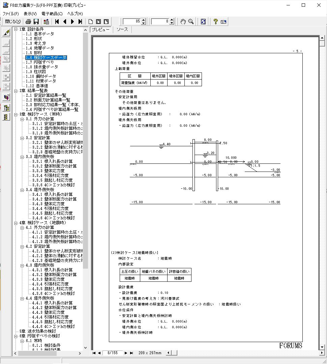Click the yellow tree structure icon in sidebar
The width and height of the screenshot is (327, 364).
pyautogui.click(x=6, y=108)
